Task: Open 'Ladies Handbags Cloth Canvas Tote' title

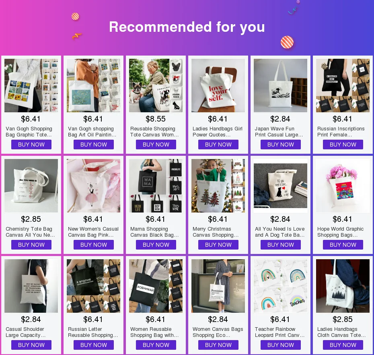Action: [x=341, y=332]
